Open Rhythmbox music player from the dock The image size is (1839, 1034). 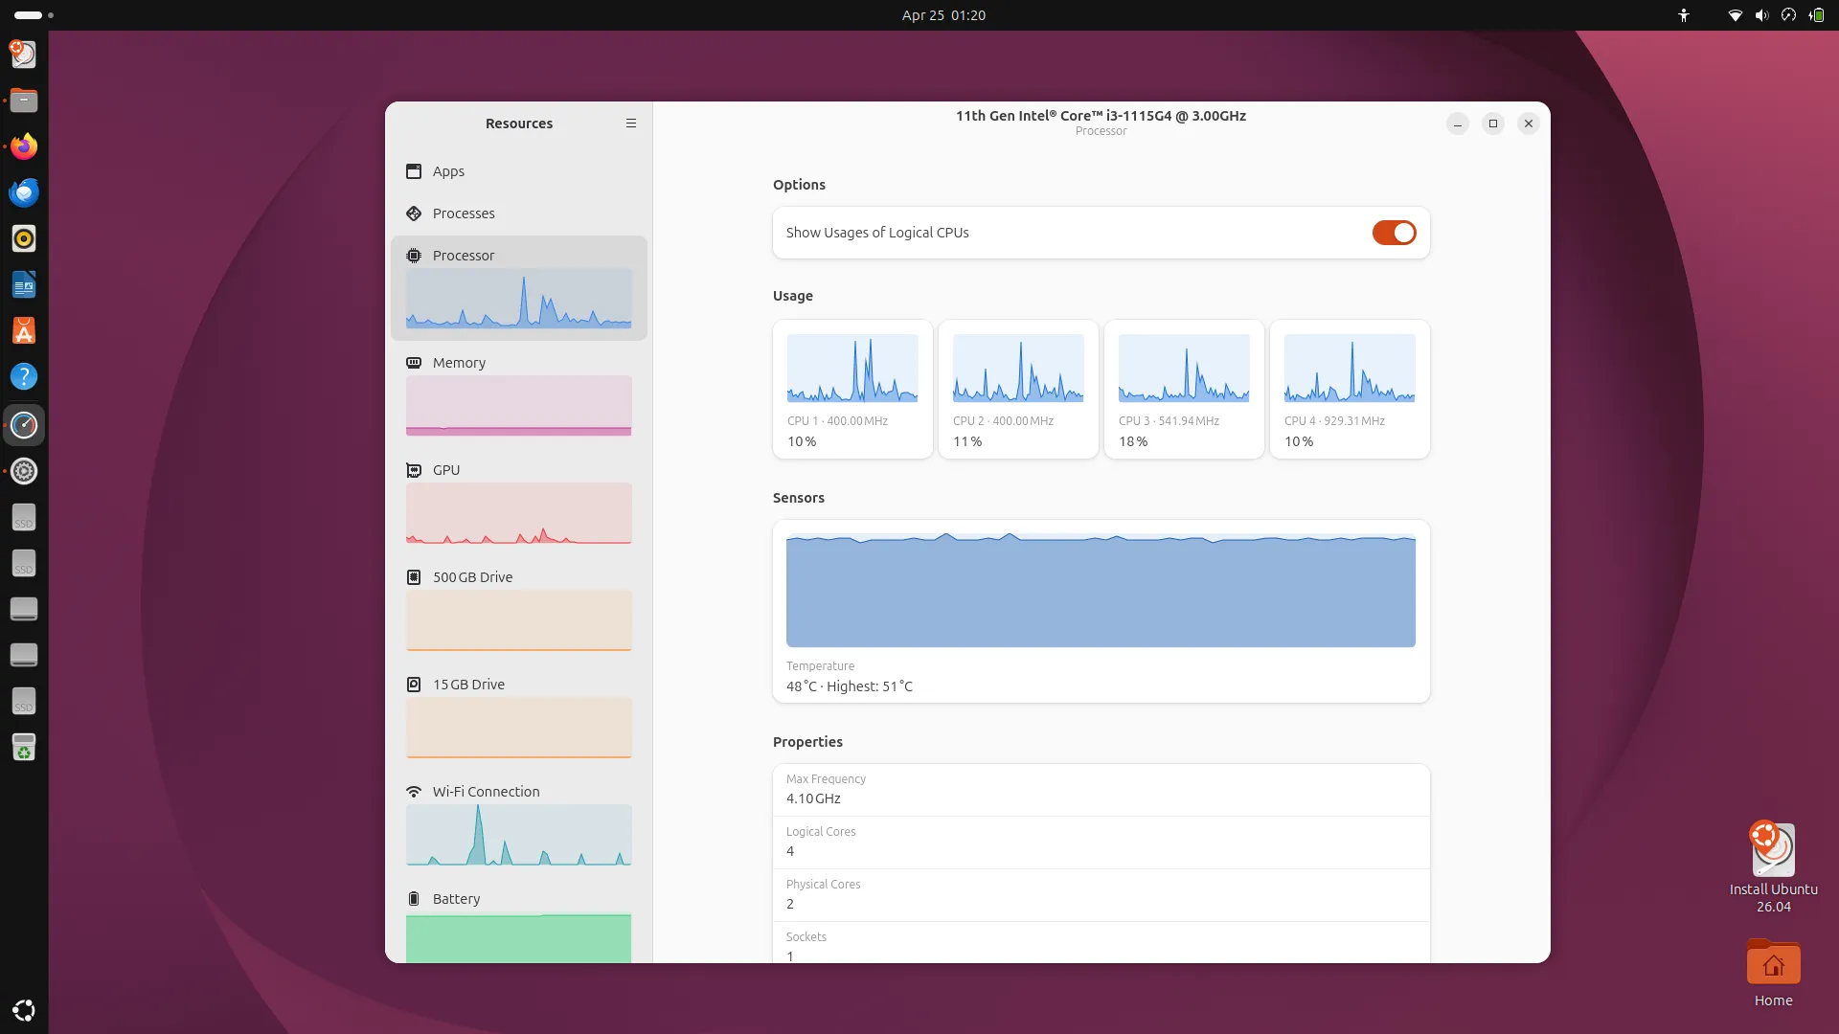click(x=24, y=238)
